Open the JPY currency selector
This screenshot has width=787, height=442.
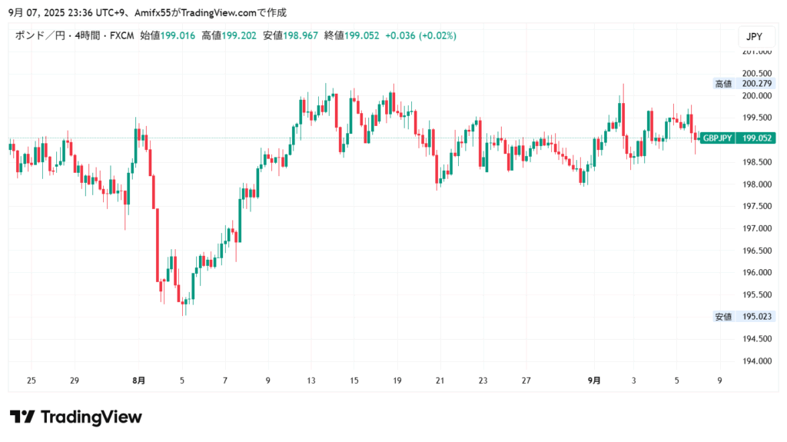(753, 36)
